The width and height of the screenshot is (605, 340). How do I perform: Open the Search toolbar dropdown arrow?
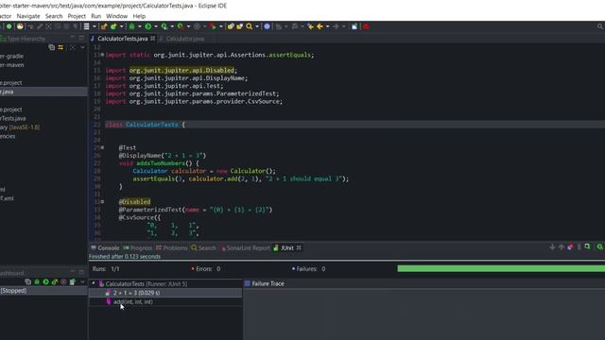[257, 26]
